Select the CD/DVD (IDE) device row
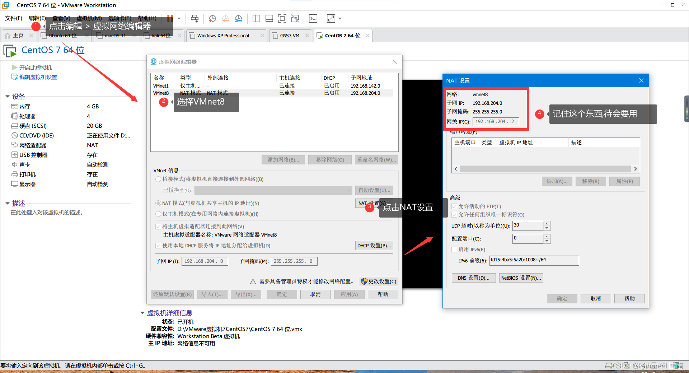This screenshot has width=689, height=373. click(x=70, y=135)
